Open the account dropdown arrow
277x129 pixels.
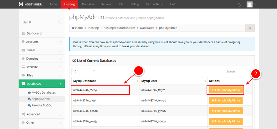point(255,4)
